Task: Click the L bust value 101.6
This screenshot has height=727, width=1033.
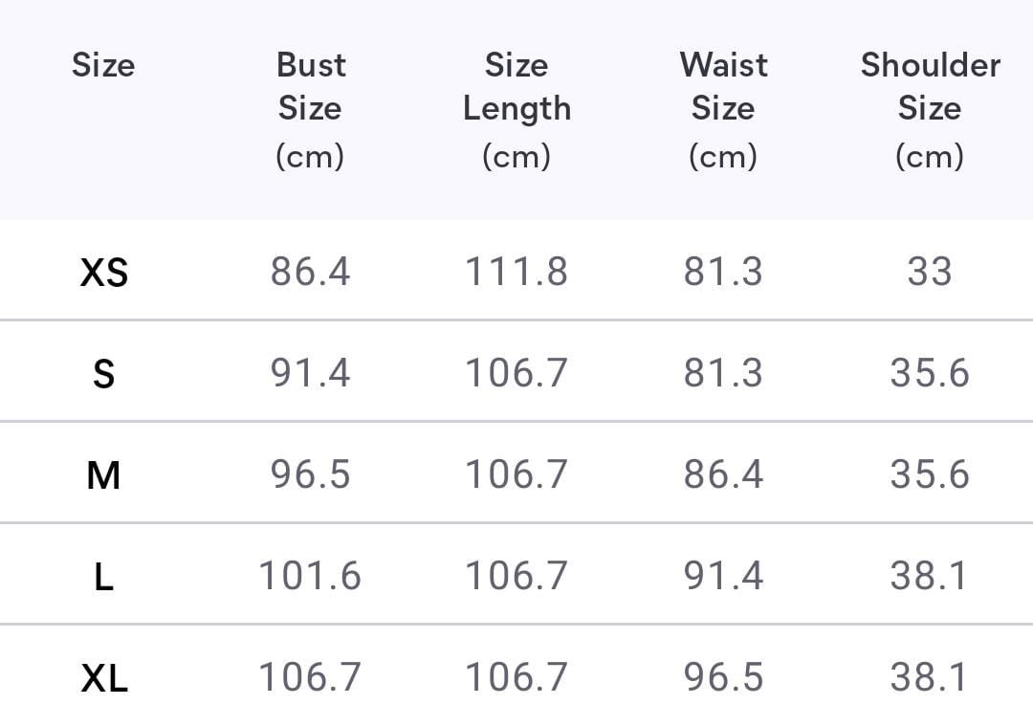Action: pos(310,575)
